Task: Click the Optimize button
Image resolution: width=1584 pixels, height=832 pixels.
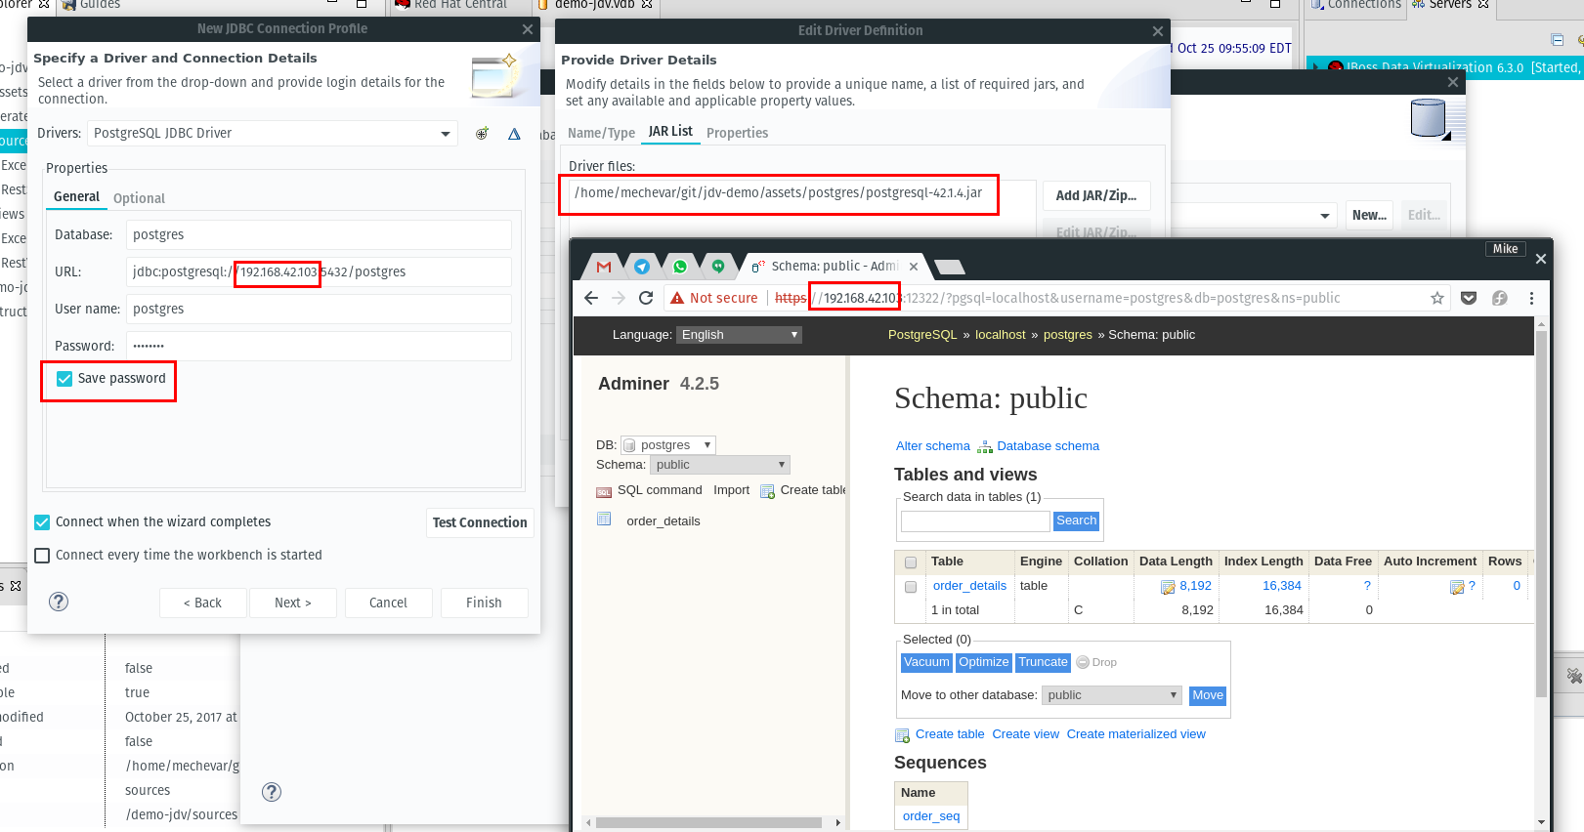Action: (x=983, y=662)
